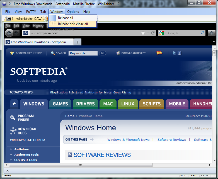218x179 pixels.
Task: Open Antivirus category link
Action: point(21,149)
